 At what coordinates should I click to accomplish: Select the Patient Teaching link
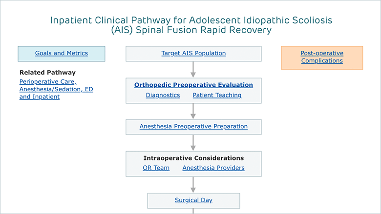217,95
